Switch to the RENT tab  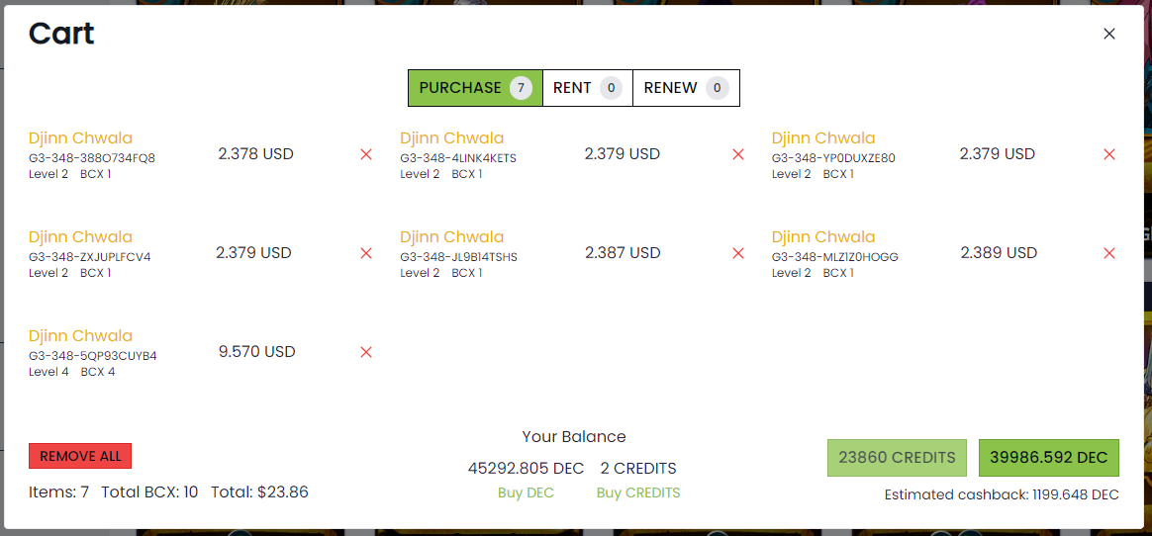pos(588,88)
